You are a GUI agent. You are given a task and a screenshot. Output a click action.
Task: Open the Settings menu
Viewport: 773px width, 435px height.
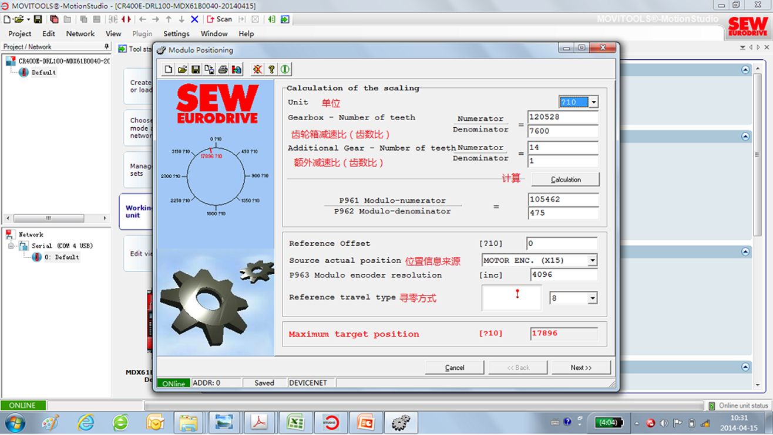176,34
